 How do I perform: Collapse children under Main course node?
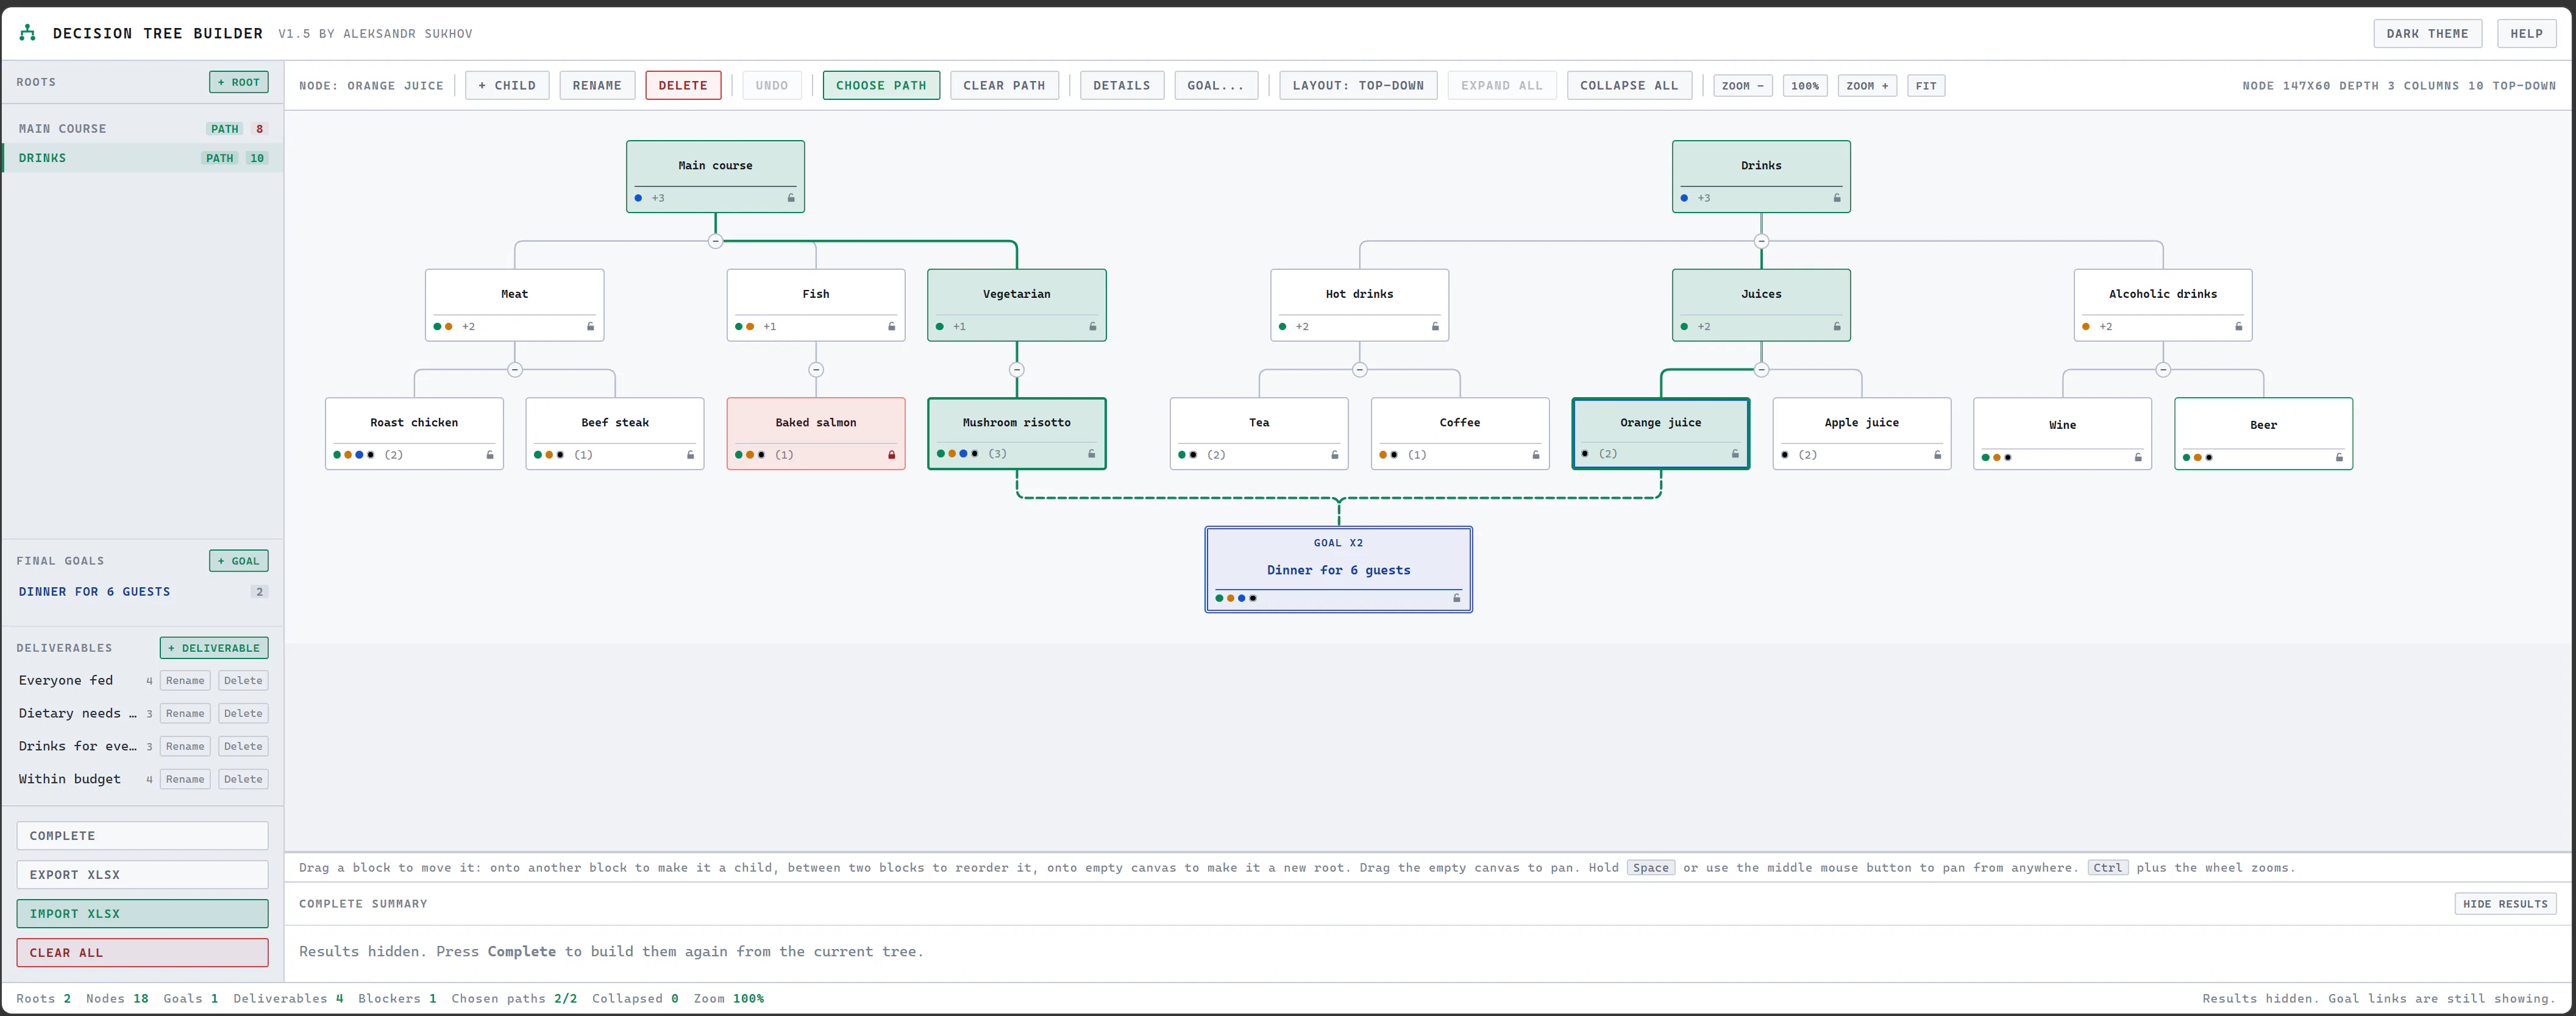click(715, 241)
